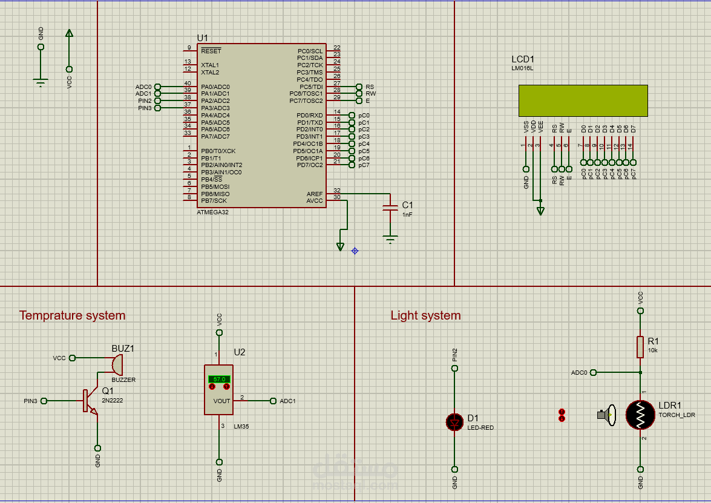Screen dimensions: 711x503
Task: Click the 'VOUT' pin label on the LM35
Action: 221,401
